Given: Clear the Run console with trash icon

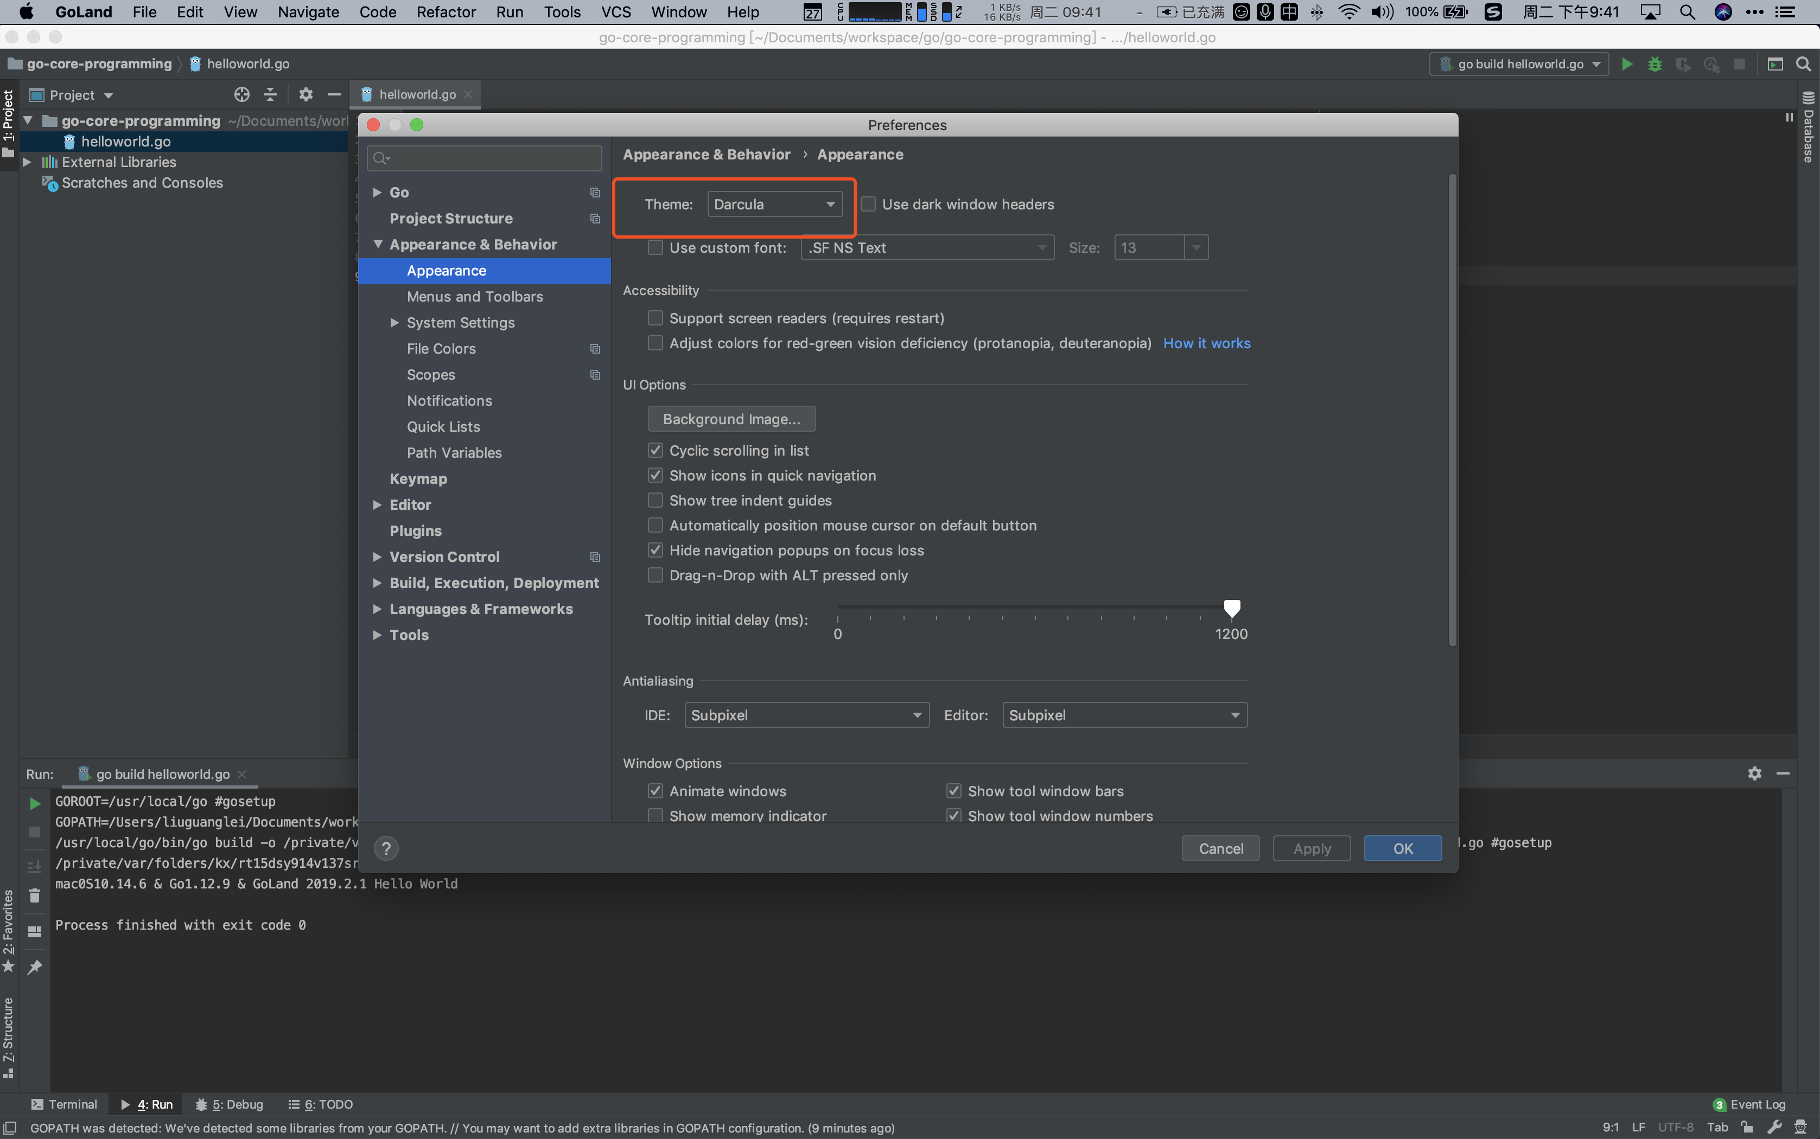Looking at the screenshot, I should coord(35,895).
